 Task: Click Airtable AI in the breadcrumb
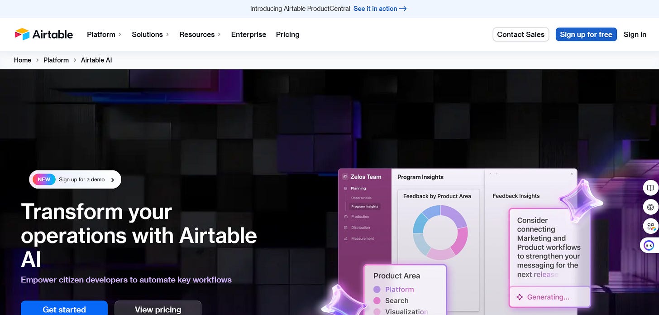pos(96,60)
